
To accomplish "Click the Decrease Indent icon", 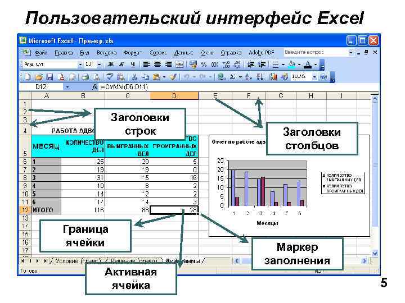I will point(251,65).
